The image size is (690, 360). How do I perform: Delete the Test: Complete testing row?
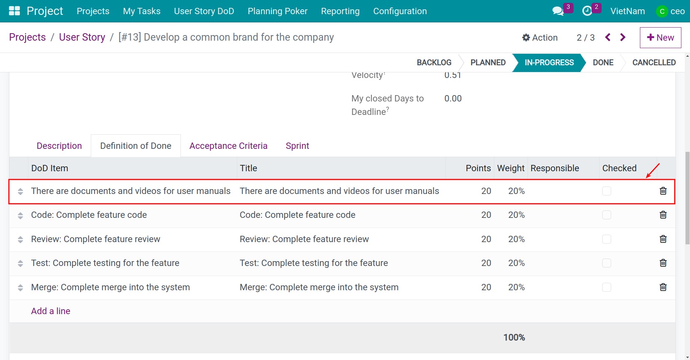tap(663, 263)
